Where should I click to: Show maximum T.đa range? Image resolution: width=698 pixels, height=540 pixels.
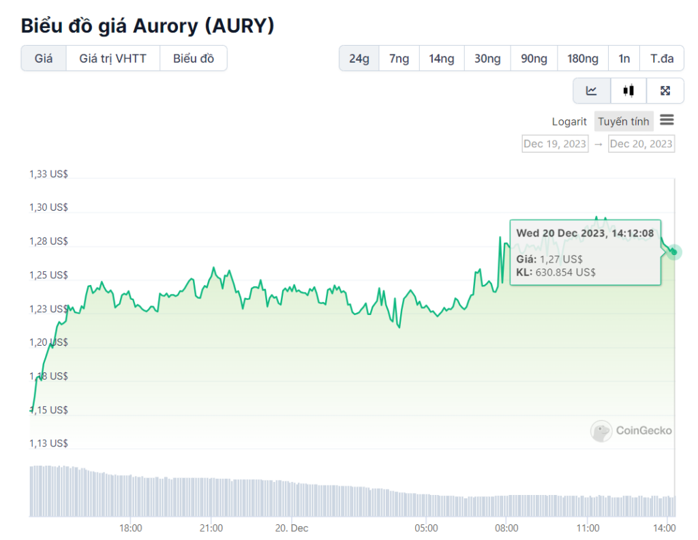662,59
